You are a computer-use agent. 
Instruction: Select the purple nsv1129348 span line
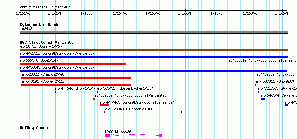[x=143, y=112]
